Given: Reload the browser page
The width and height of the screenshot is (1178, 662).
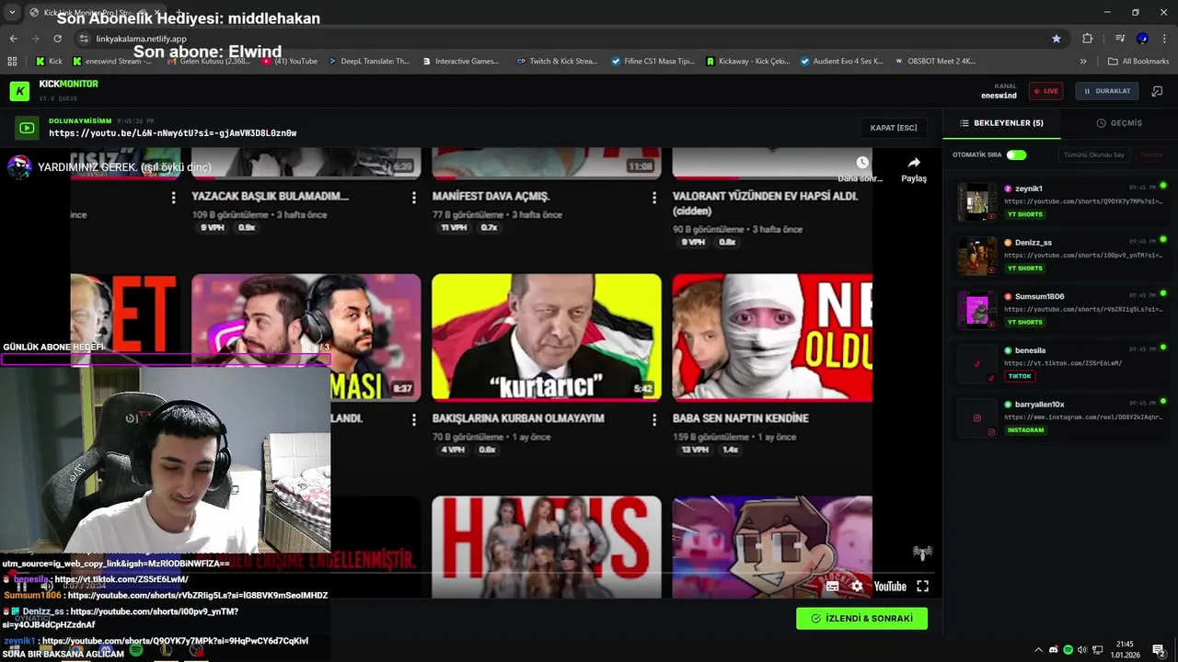Looking at the screenshot, I should pyautogui.click(x=57, y=39).
